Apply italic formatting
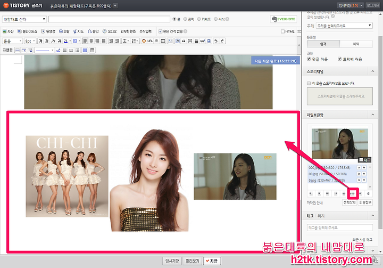 coord(53,41)
